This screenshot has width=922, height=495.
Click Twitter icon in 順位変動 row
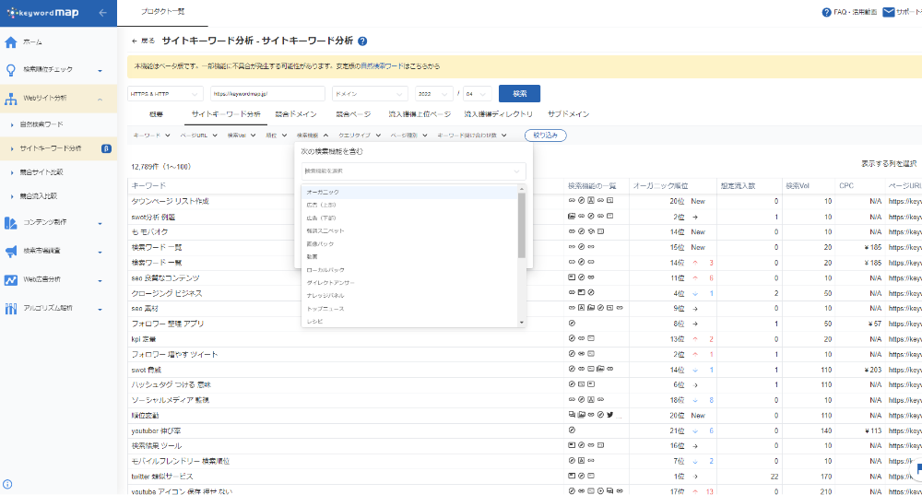click(609, 415)
